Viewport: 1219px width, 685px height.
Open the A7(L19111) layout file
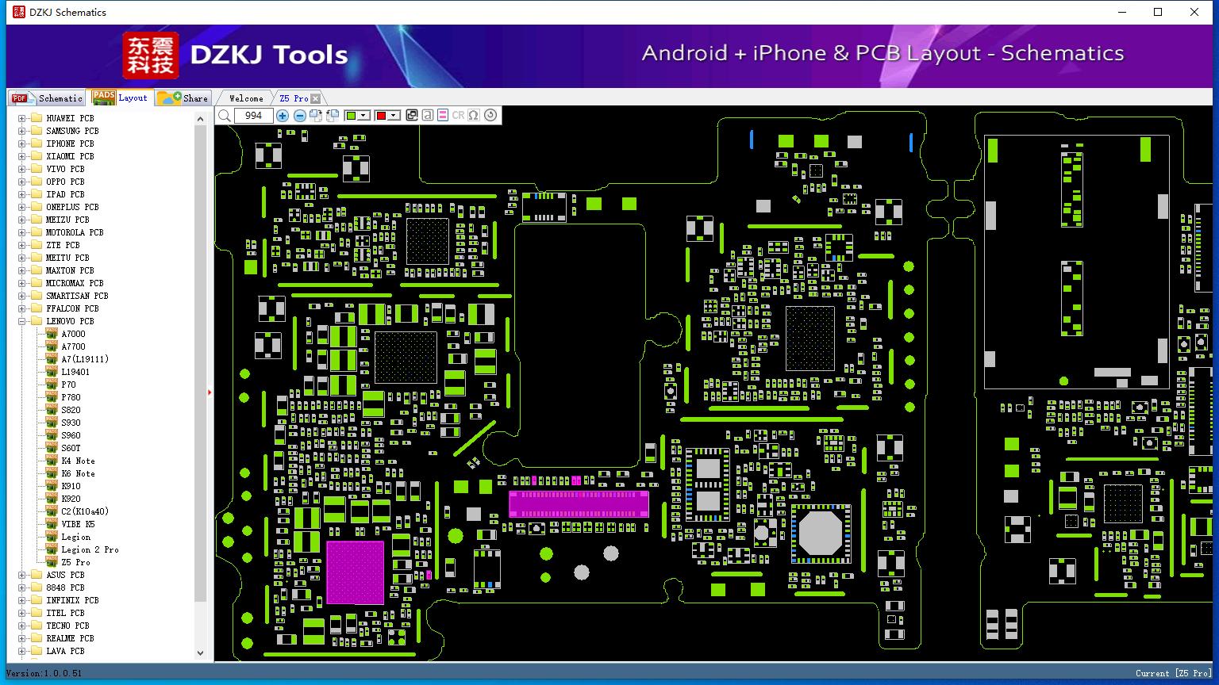point(85,359)
